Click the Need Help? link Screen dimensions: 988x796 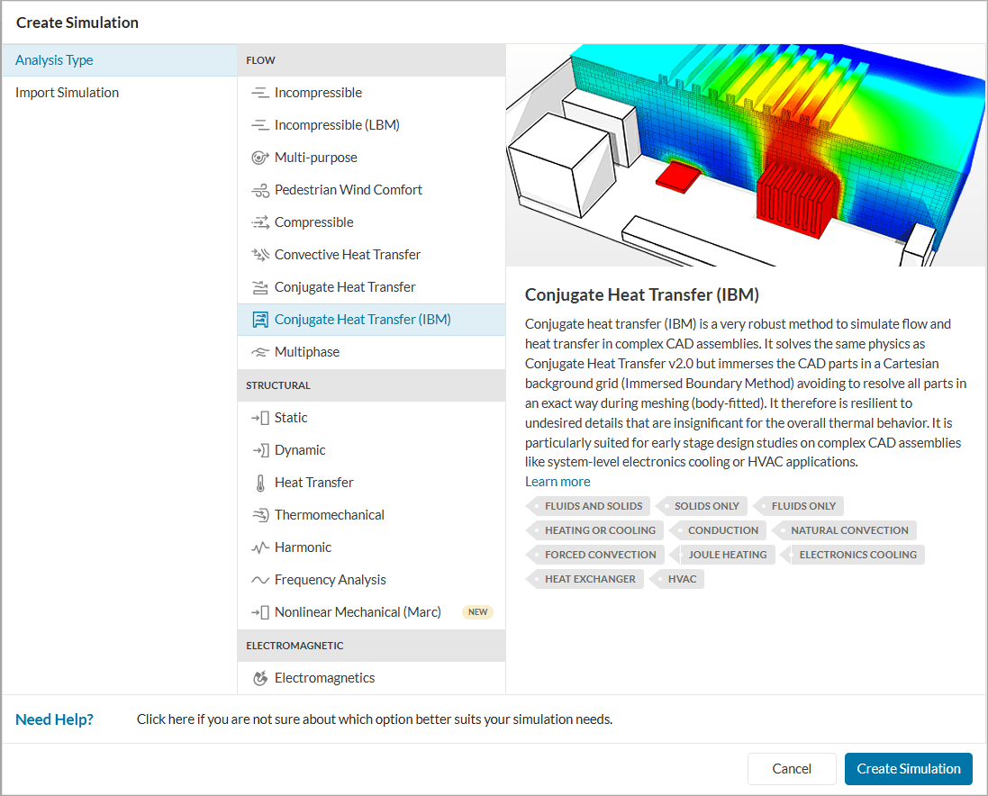pos(54,719)
